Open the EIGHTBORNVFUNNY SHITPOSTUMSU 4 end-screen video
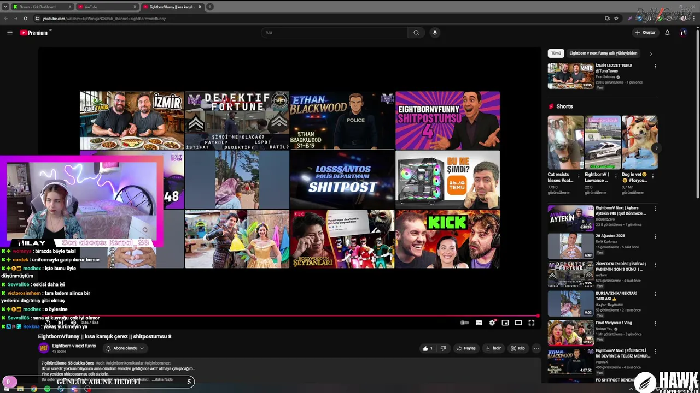The width and height of the screenshot is (700, 393). [x=447, y=120]
